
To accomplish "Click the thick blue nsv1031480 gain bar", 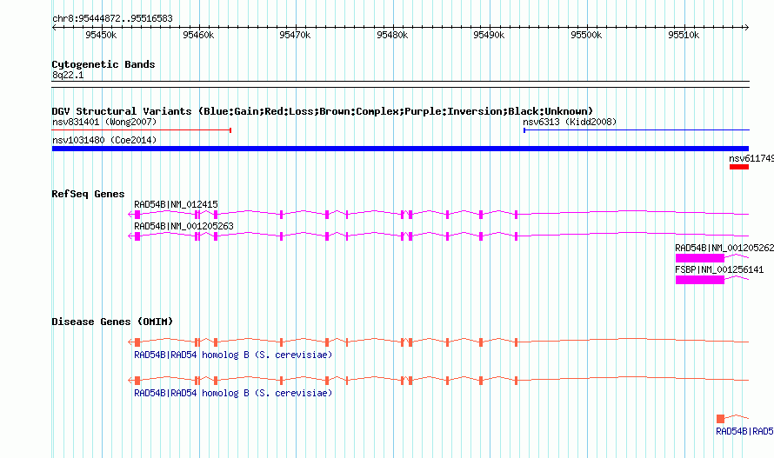I will [400, 149].
